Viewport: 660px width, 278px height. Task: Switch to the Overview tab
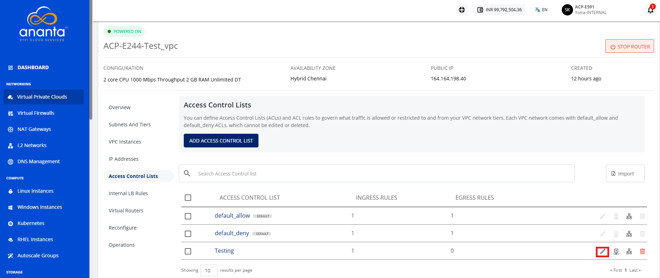[120, 107]
